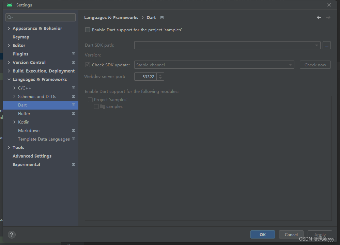Viewport: 340px width, 245px height.
Task: Check the Project 'samples' module checkbox
Action: [x=90, y=99]
